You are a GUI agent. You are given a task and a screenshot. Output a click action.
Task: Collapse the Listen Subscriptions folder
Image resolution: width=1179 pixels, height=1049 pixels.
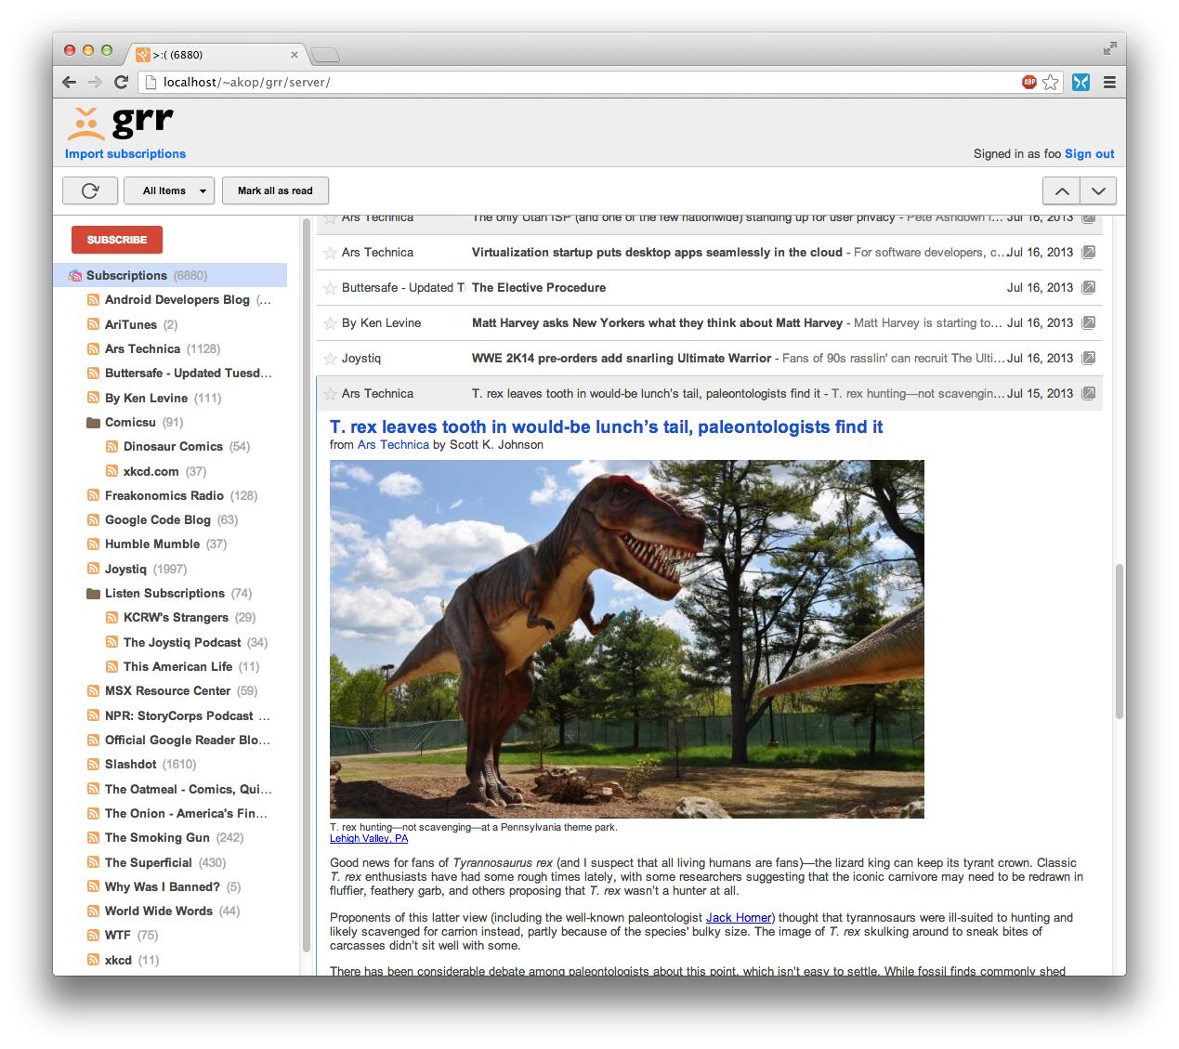tap(93, 593)
